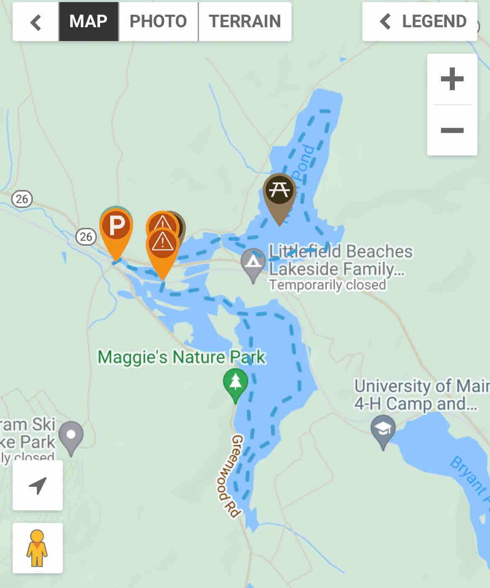Click the Littlefield Beaches Lakeside Family label

(340, 260)
